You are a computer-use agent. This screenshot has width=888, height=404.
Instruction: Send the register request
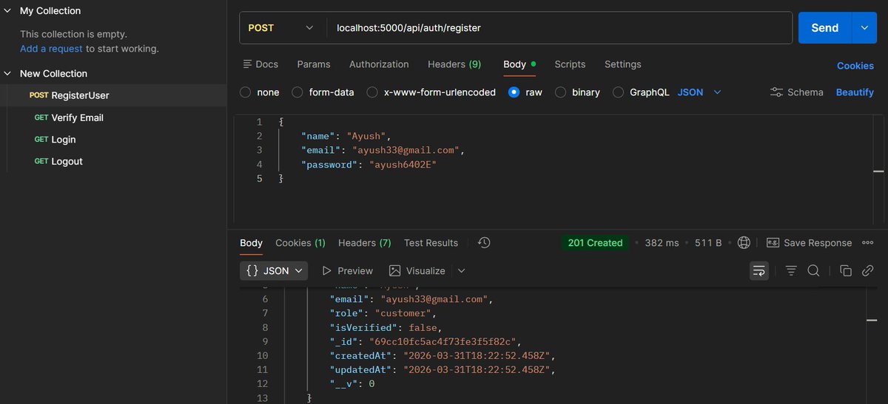825,27
